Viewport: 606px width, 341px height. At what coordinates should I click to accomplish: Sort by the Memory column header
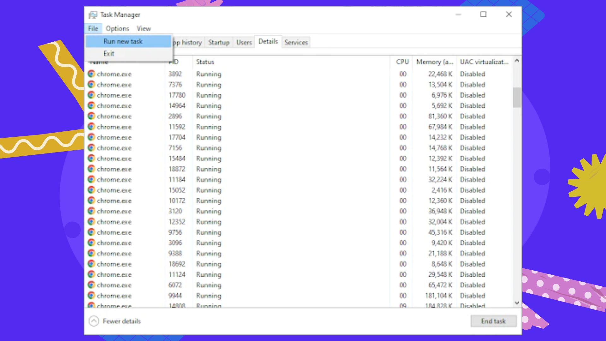[435, 62]
